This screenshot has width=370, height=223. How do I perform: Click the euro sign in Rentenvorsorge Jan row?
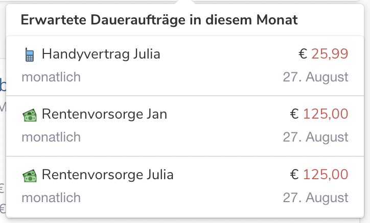294,114
